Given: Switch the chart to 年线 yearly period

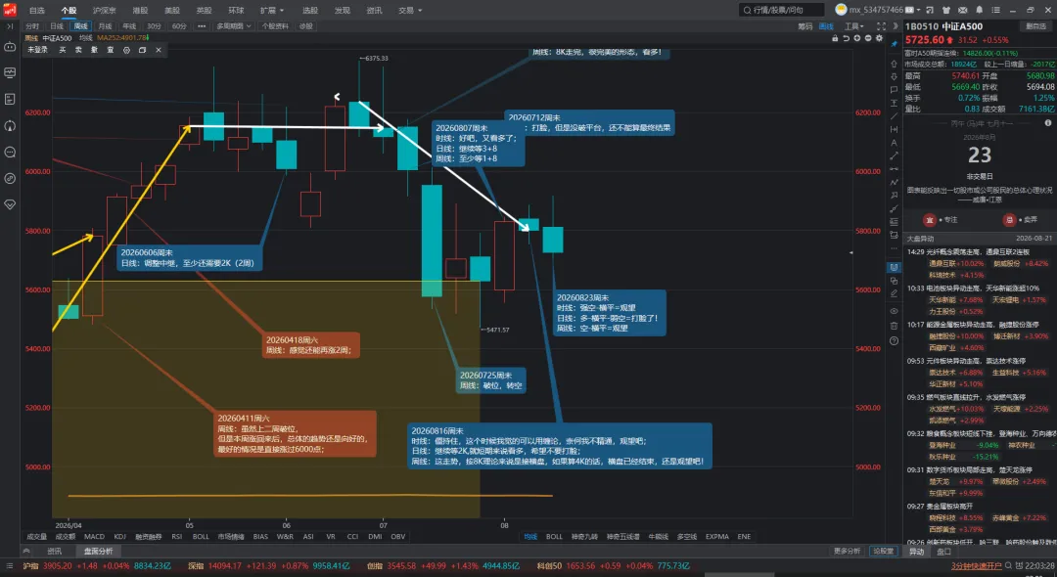Looking at the screenshot, I should pos(129,26).
